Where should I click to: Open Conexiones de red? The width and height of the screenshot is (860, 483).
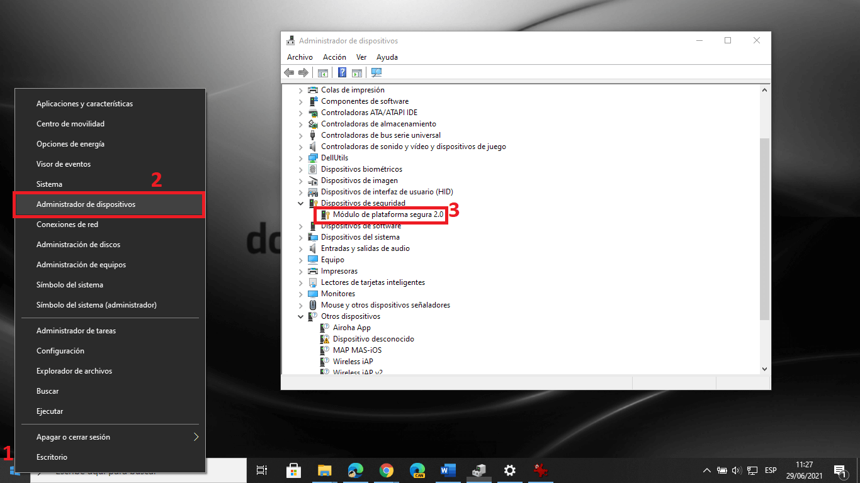pos(110,225)
